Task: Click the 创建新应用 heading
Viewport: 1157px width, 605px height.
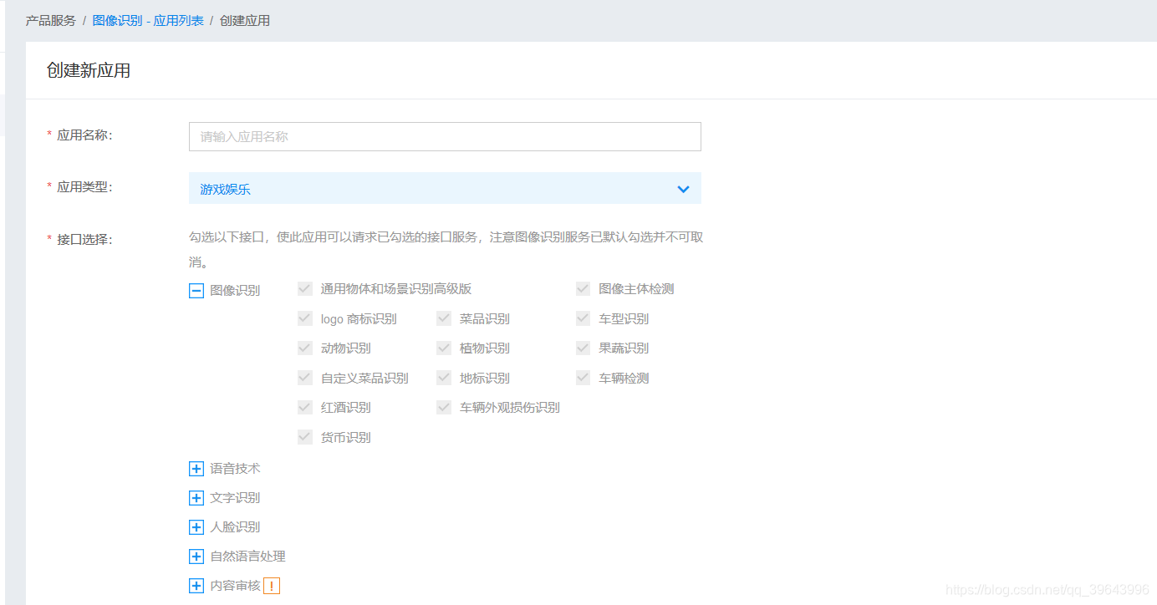Action: pos(89,70)
